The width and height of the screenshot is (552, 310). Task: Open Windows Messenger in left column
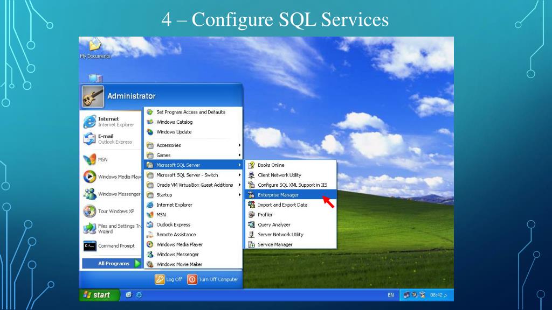point(111,194)
